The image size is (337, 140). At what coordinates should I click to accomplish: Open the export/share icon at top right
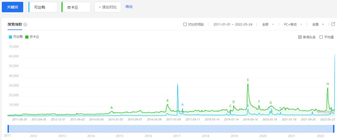point(333,24)
